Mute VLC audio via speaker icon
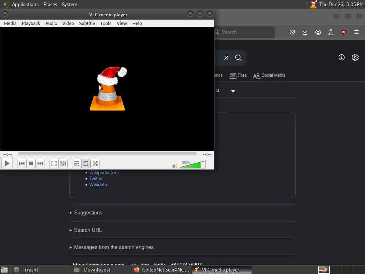Image resolution: width=365 pixels, height=274 pixels. [x=175, y=166]
